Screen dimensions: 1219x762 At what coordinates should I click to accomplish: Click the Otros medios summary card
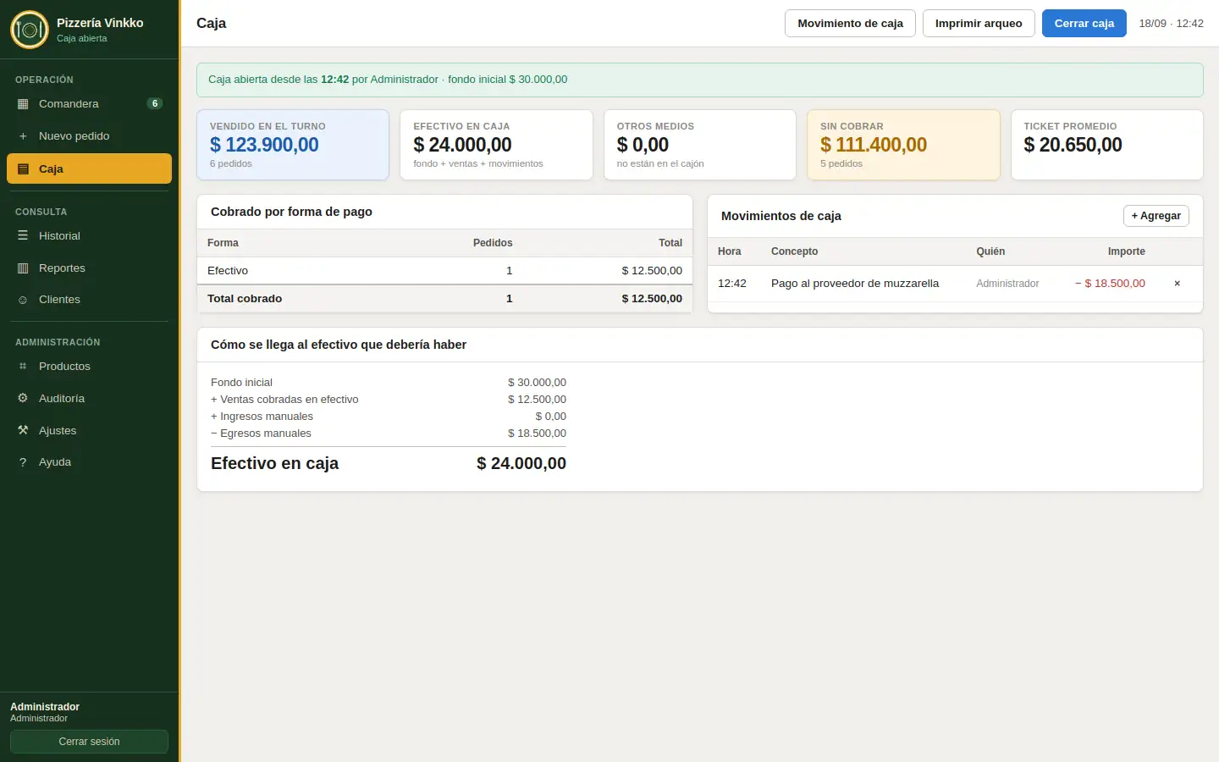coord(700,145)
